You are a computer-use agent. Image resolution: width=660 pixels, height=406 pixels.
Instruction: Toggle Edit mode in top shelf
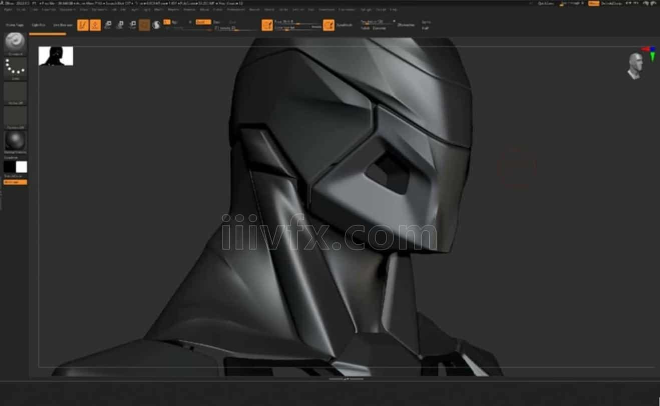coord(83,24)
